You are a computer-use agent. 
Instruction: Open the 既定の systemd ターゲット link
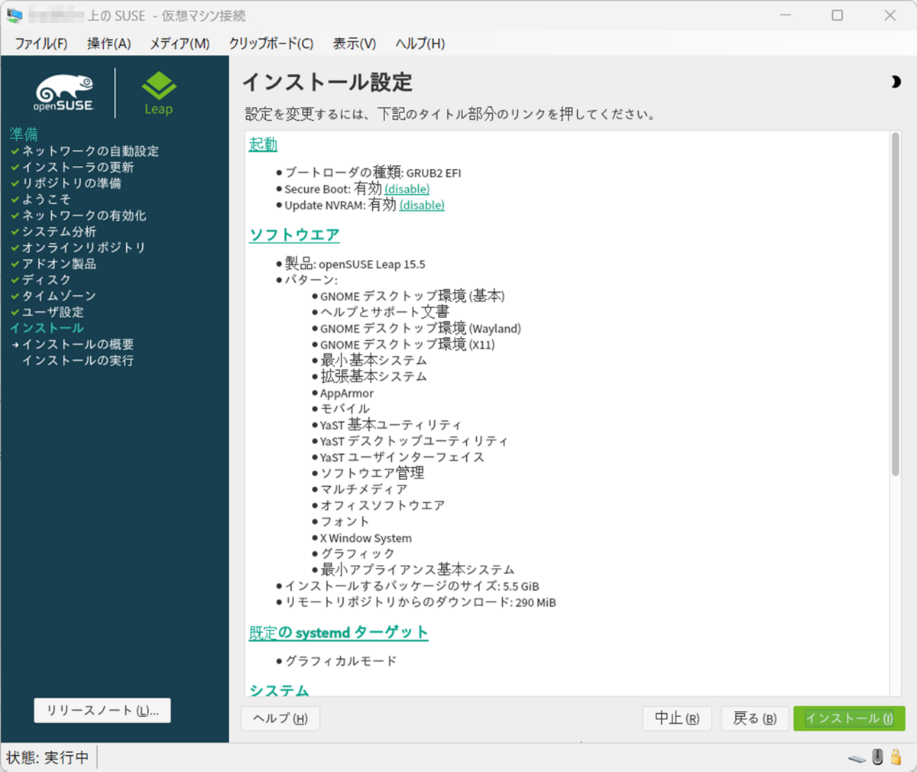(x=339, y=632)
